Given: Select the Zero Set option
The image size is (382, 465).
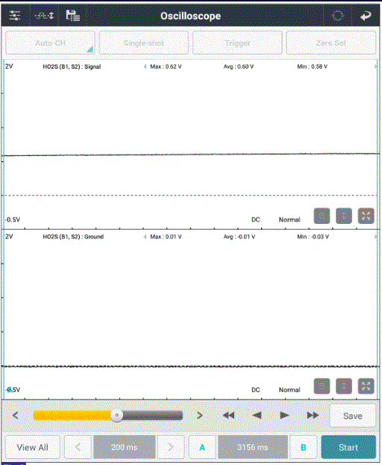Looking at the screenshot, I should 331,43.
